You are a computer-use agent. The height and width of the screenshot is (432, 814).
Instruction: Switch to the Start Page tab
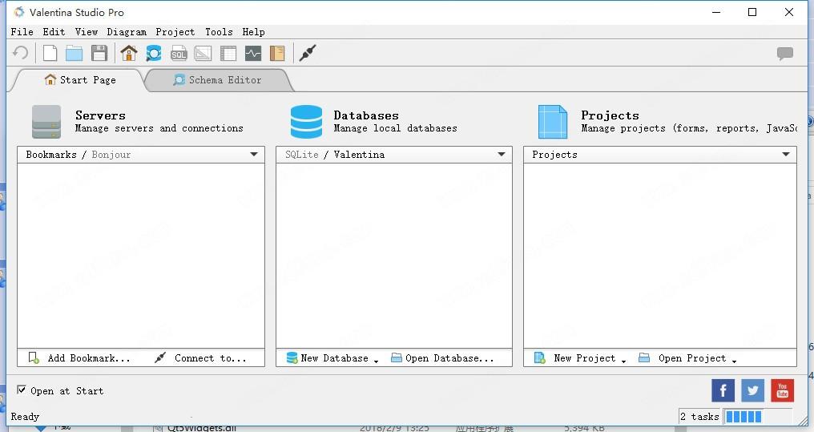[80, 80]
